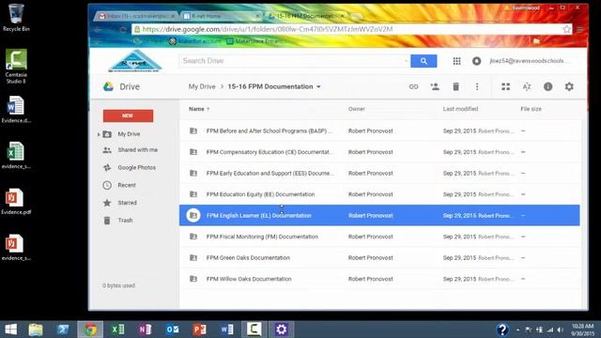Select FPM Green Oaks Documentation folder
The width and height of the screenshot is (601, 338).
point(379,258)
